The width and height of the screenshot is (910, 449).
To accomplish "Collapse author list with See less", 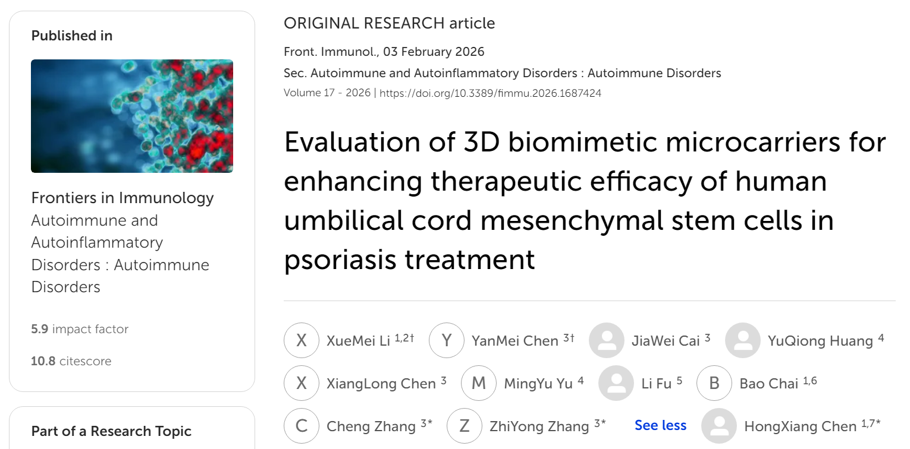I will point(660,425).
